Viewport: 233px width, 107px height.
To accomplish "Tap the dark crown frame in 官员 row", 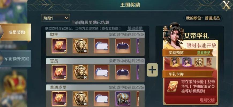I will coord(123,72).
